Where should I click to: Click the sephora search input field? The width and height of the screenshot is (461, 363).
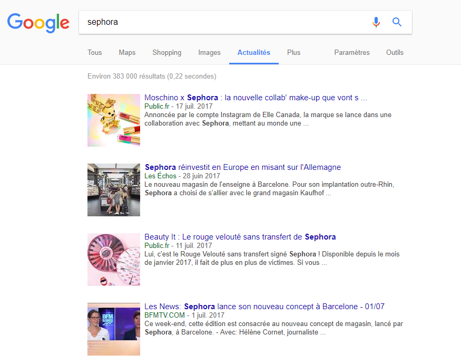[x=221, y=22]
